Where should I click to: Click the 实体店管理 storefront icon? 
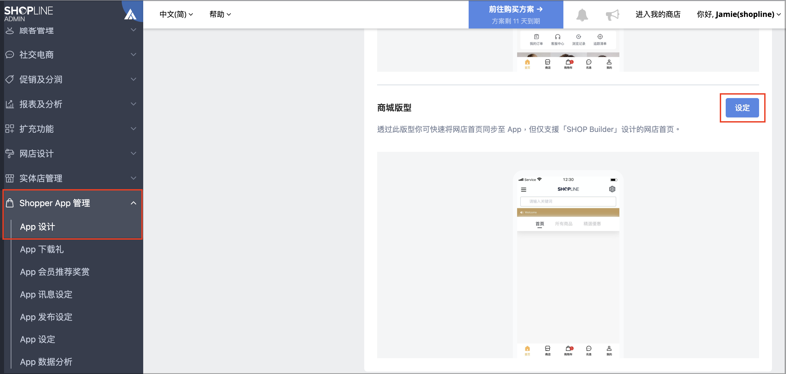(10, 178)
